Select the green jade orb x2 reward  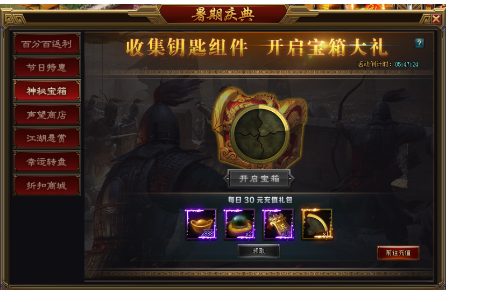click(239, 224)
